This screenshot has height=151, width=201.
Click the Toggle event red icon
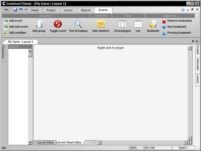pos(58,24)
